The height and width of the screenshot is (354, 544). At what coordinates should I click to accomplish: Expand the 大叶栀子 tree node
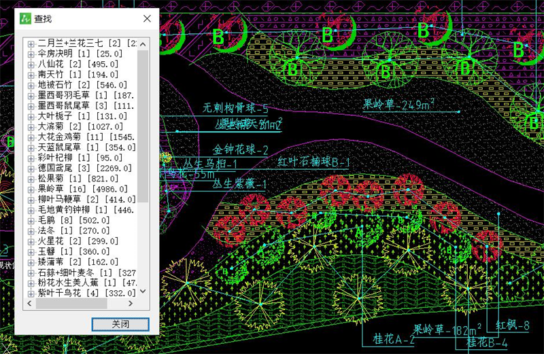tap(31, 117)
